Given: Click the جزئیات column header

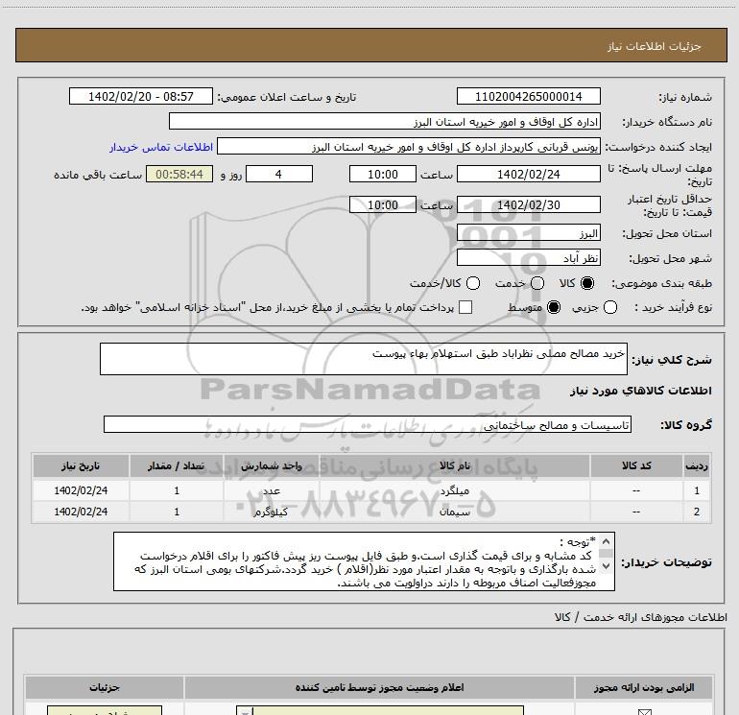Looking at the screenshot, I should [105, 688].
